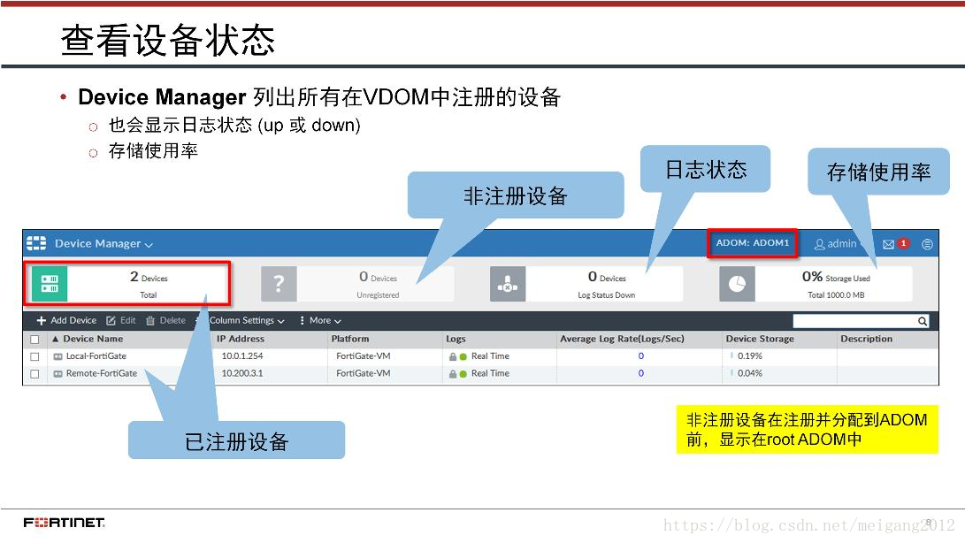Select the Remote-FortiGate device name

102,373
